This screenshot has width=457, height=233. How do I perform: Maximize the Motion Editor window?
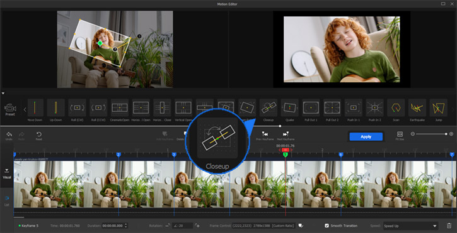443,4
